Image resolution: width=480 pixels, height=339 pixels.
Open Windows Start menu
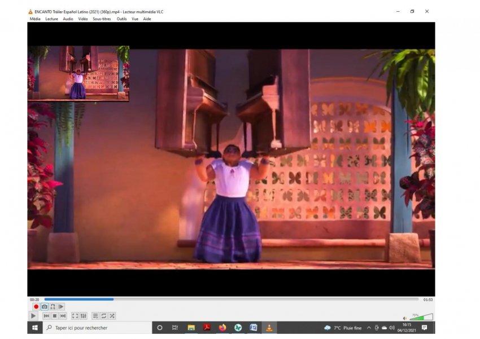point(35,328)
